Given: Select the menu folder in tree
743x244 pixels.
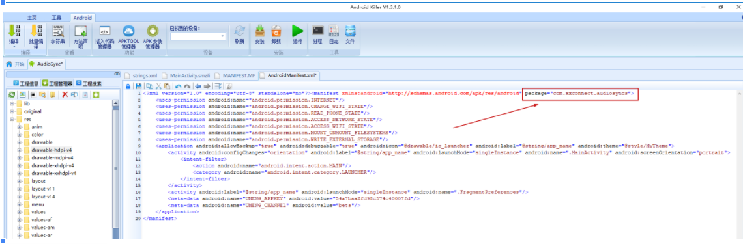Looking at the screenshot, I should coord(38,204).
